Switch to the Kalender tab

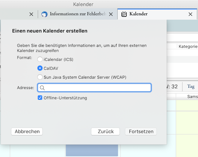[x=157, y=14]
